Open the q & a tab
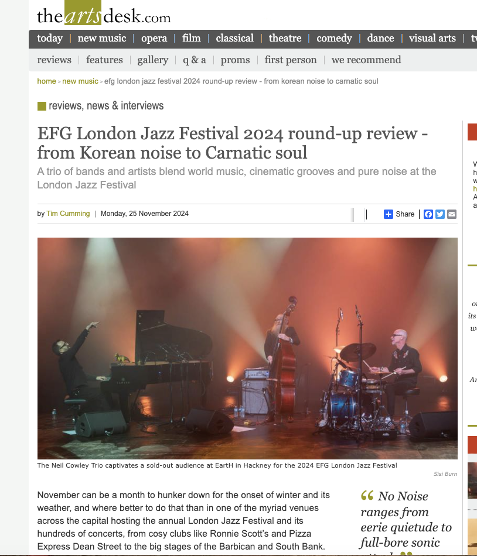 coord(195,60)
